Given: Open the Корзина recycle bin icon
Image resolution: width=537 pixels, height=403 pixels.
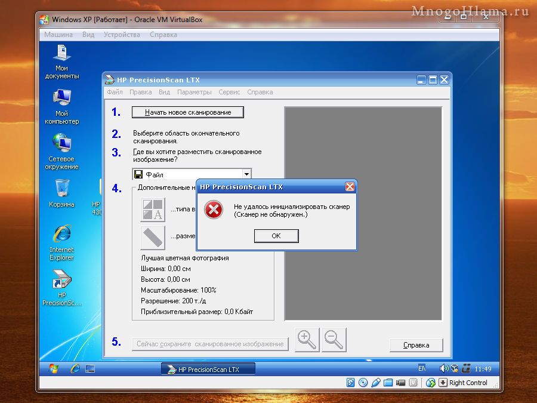Looking at the screenshot, I should point(61,193).
